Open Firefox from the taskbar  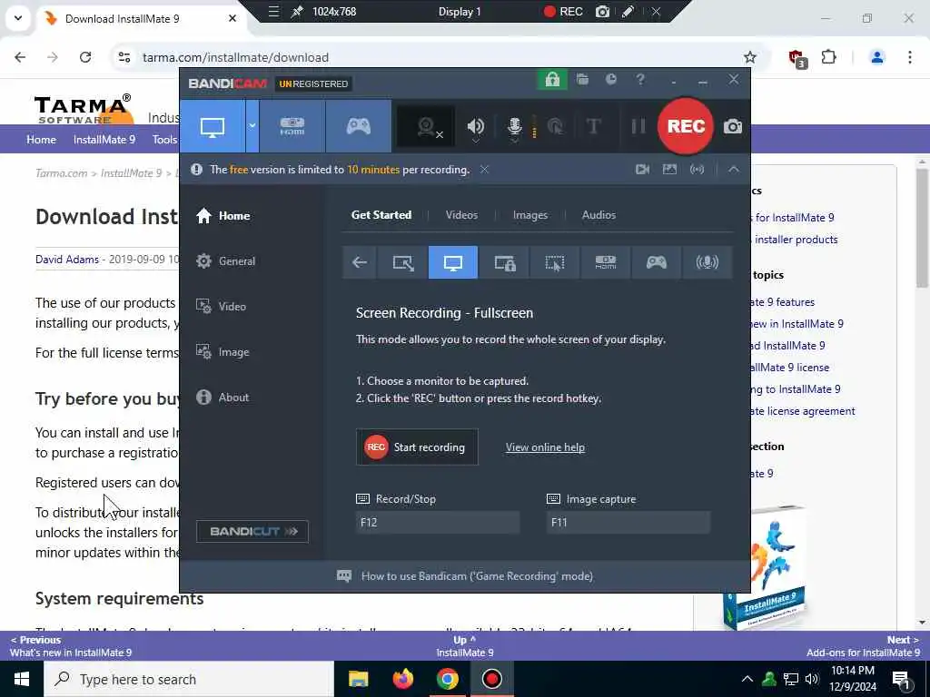[402, 679]
